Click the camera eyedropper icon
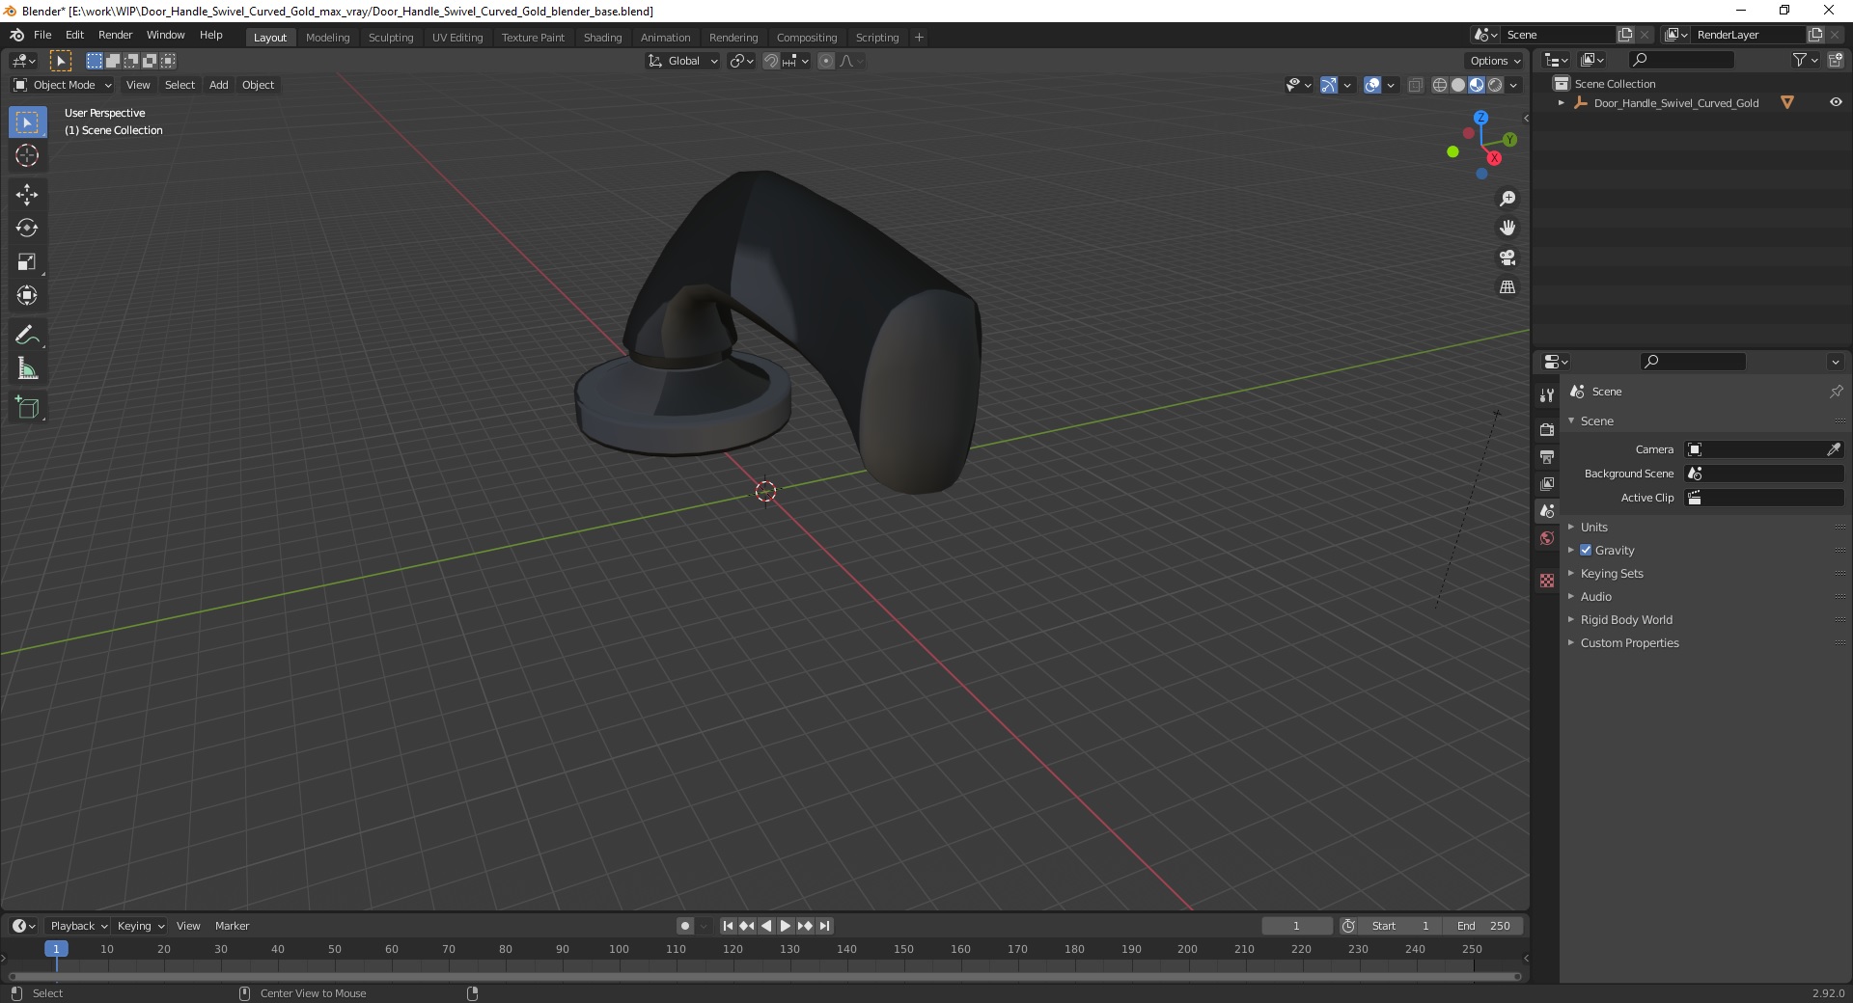Viewport: 1853px width, 1003px height. point(1834,449)
